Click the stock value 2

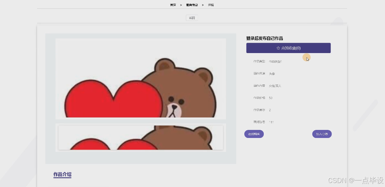click(270, 110)
